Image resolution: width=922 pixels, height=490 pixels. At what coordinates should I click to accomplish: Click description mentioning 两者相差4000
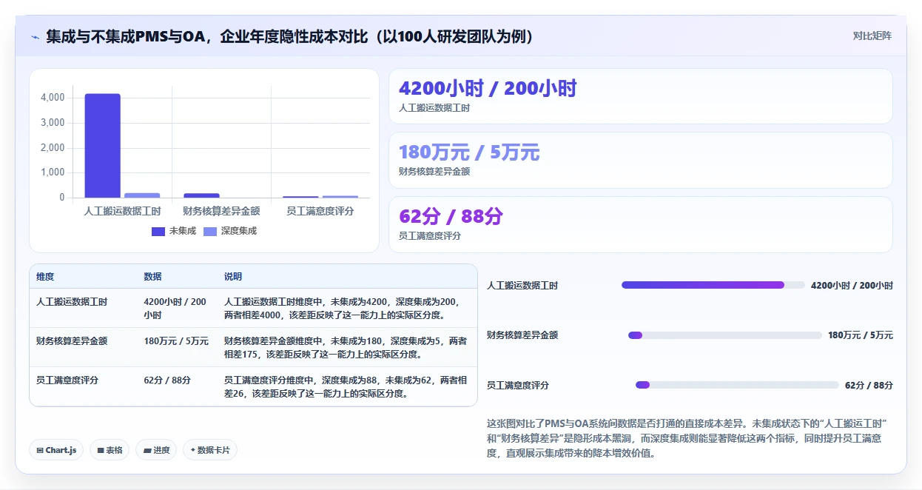tap(346, 308)
